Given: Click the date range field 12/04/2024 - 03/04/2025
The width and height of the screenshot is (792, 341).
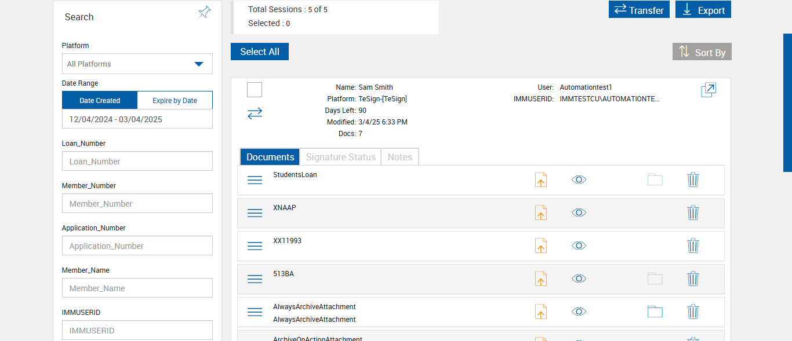Looking at the screenshot, I should [x=137, y=119].
